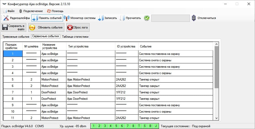Select the Сервисные события tab

(46, 36)
